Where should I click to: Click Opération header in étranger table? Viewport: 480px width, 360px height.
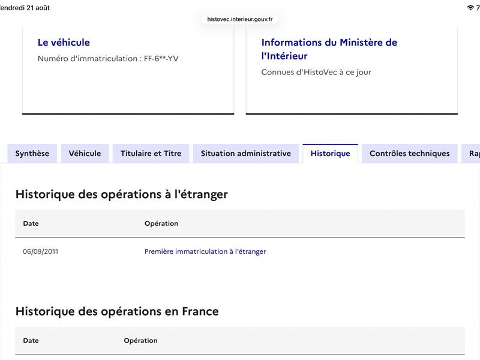161,223
